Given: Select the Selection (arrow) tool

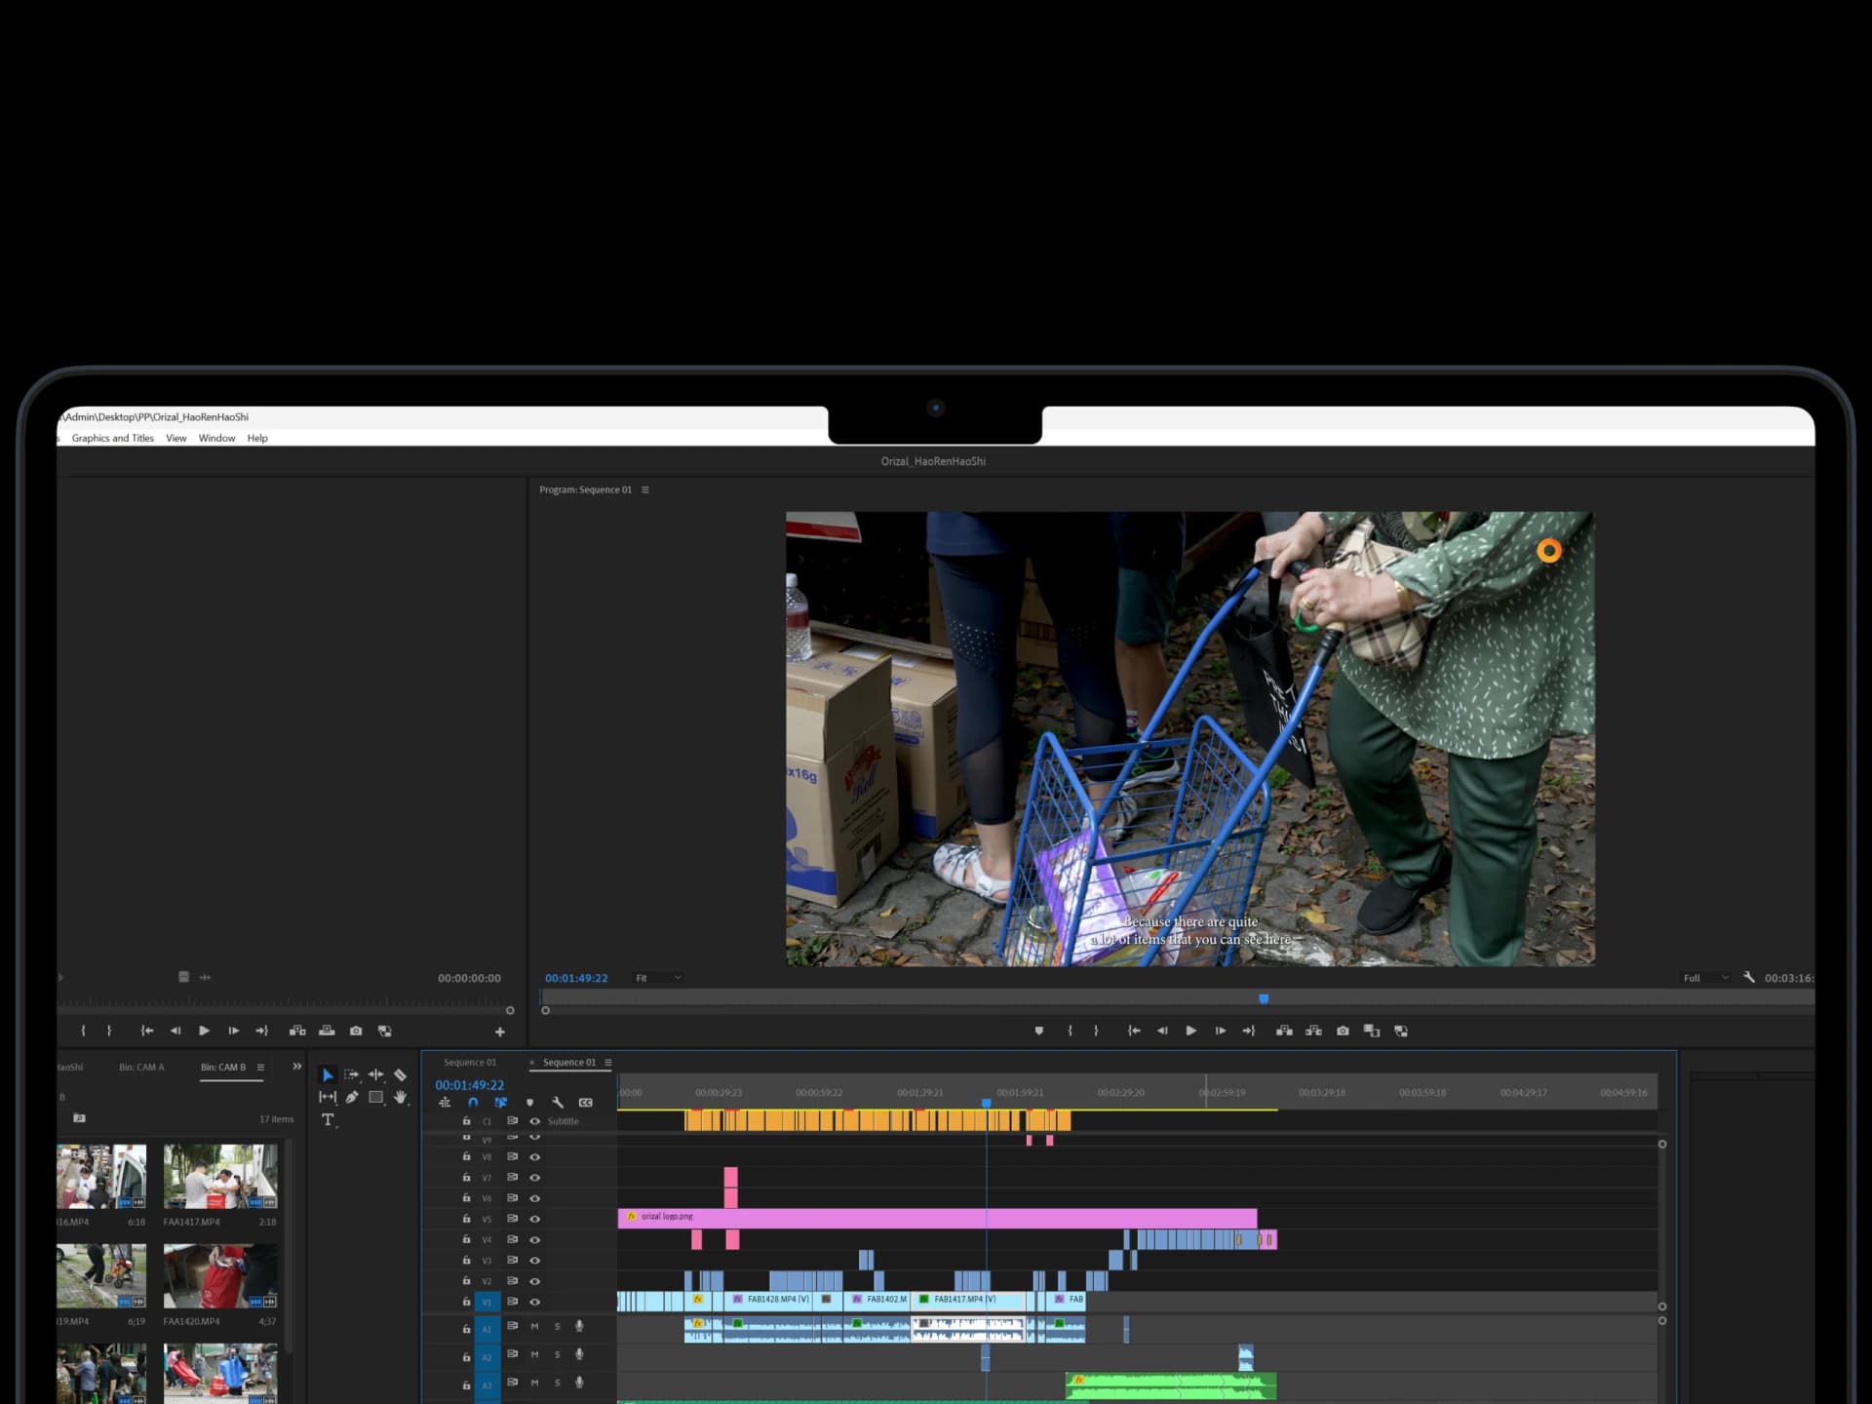Looking at the screenshot, I should point(328,1074).
